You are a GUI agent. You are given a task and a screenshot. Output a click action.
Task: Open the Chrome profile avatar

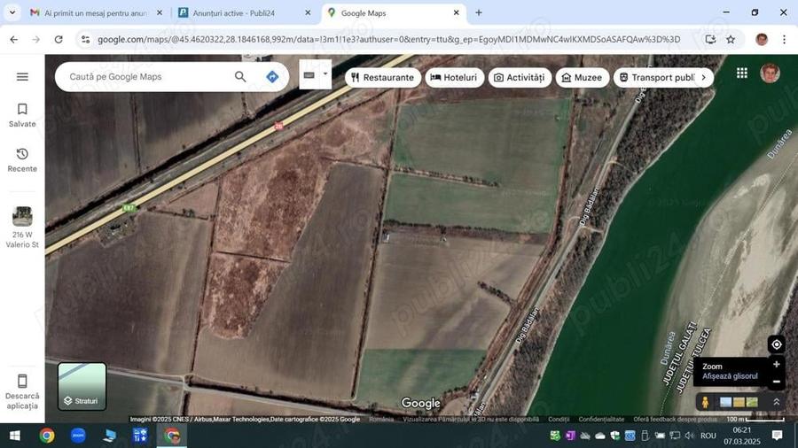[x=762, y=39]
